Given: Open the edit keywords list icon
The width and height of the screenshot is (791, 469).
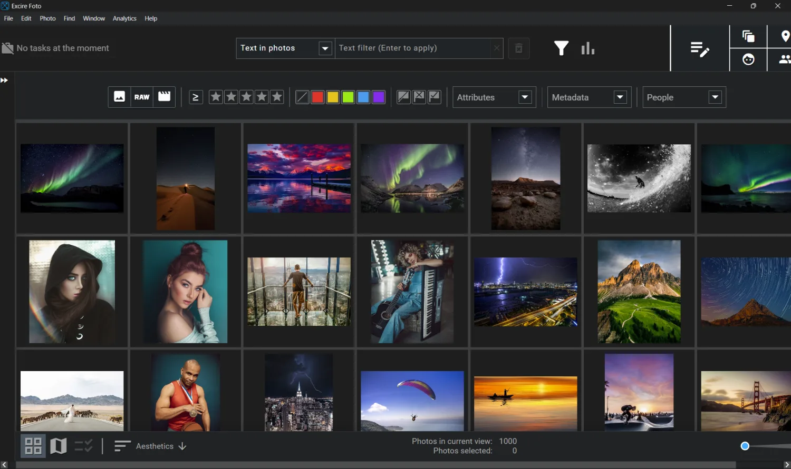Looking at the screenshot, I should [x=700, y=49].
